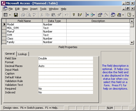The image size is (136, 111).
Task: Select the Model row selector
Action: tap(4, 24)
